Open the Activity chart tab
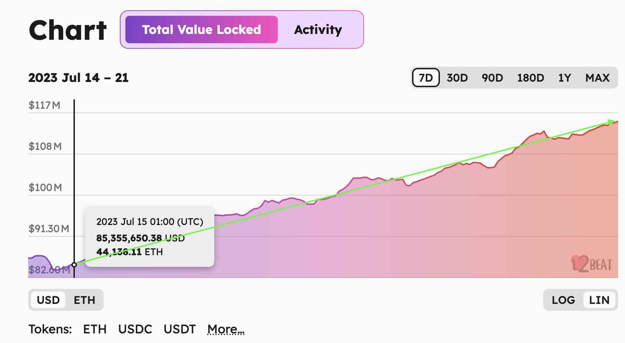Viewport: 625px width, 343px height. point(318,29)
